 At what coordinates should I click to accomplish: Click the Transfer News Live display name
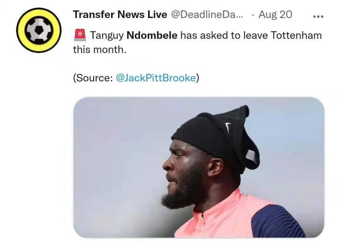click(120, 15)
